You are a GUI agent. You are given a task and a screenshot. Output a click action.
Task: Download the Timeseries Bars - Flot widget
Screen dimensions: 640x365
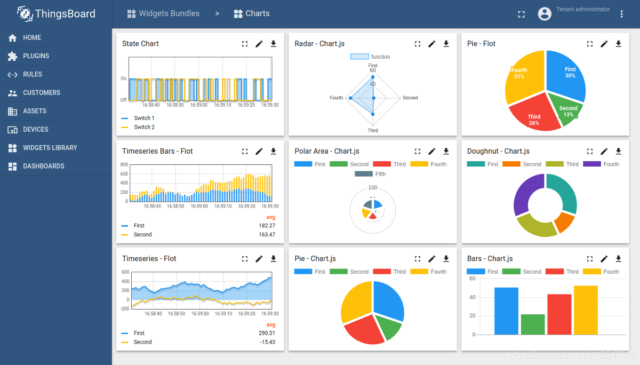274,151
